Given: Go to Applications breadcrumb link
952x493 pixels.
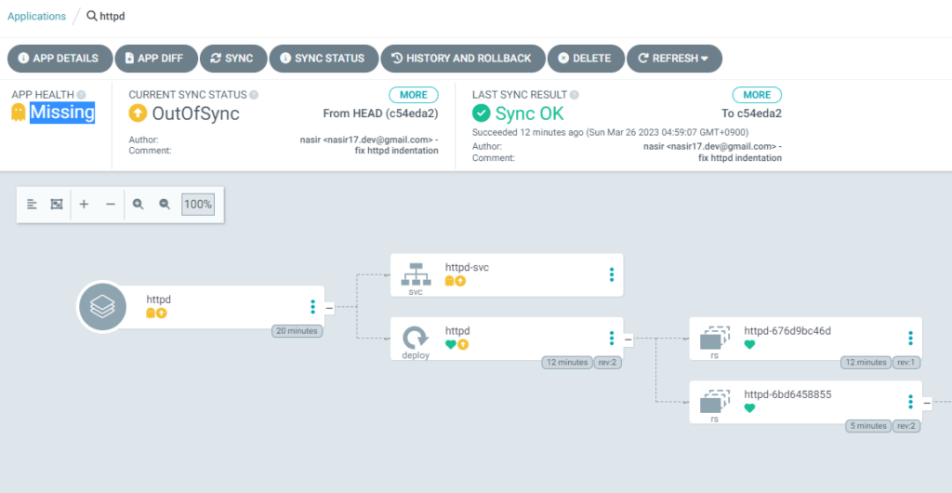Looking at the screenshot, I should tap(36, 17).
